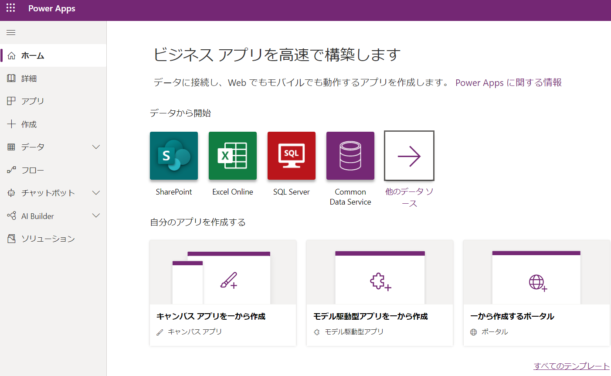Click the model-driven app card thumbnail
Screen dimensions: 611x376
pyautogui.click(x=380, y=272)
